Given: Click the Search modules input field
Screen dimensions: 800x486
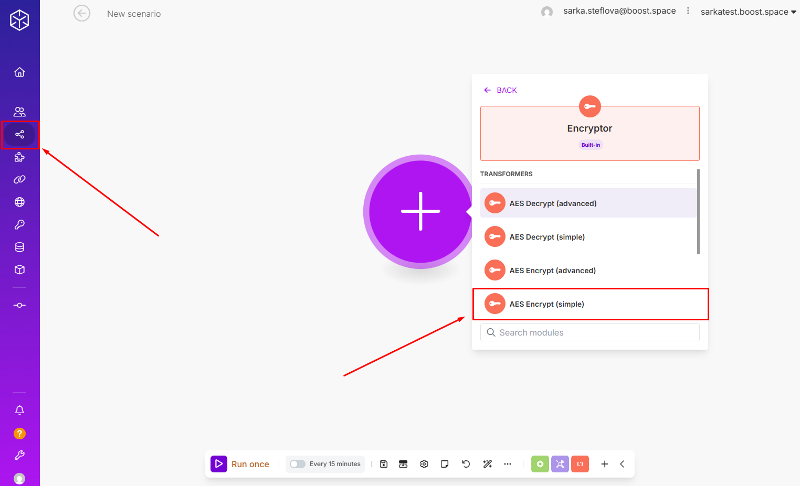Looking at the screenshot, I should point(596,332).
